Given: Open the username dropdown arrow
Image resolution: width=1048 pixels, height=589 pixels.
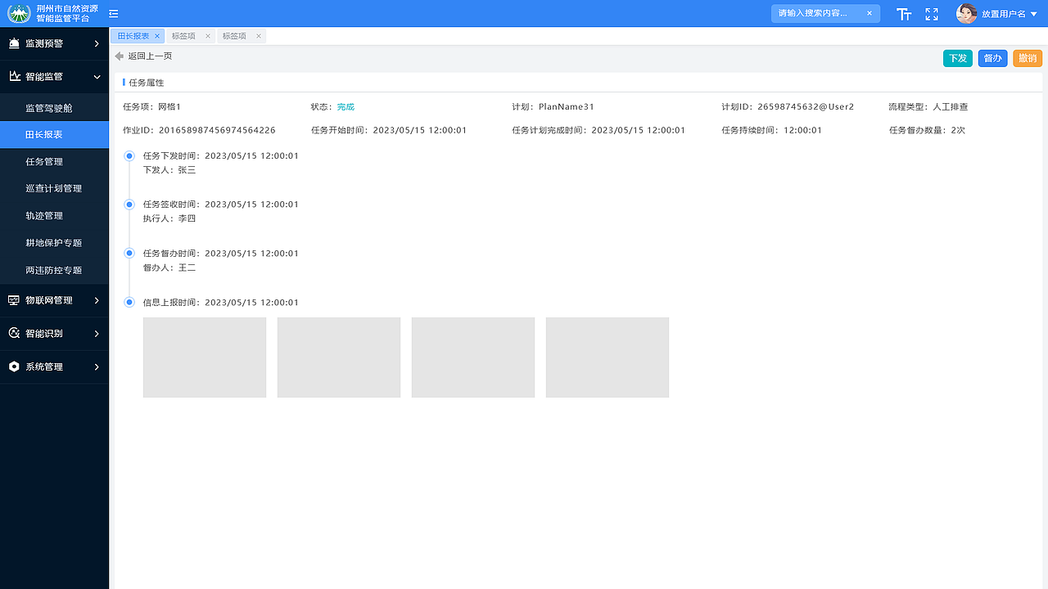Looking at the screenshot, I should coord(1033,14).
